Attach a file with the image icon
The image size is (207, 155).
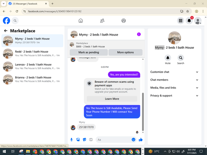coord(78,140)
